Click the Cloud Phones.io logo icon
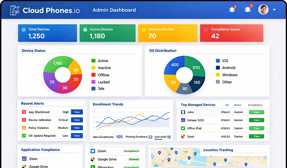 click(x=15, y=10)
